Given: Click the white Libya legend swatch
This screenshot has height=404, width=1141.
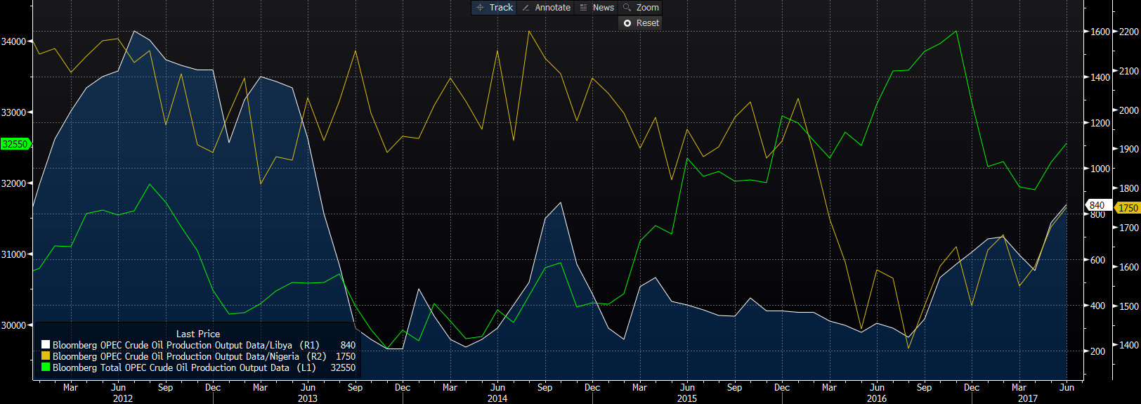Looking at the screenshot, I should pyautogui.click(x=46, y=345).
